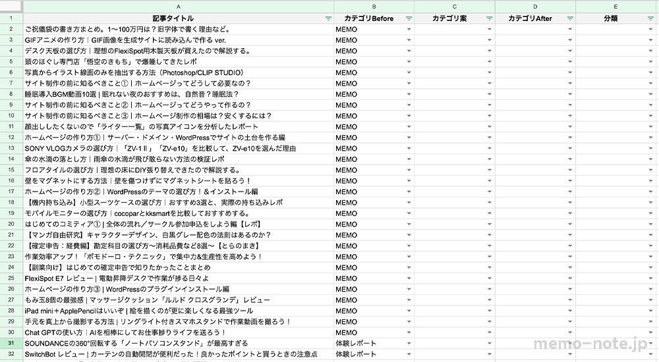Viewport: 659px width, 362px height.
Task: Select 体験レポート cell in row 32
Action: [374, 354]
